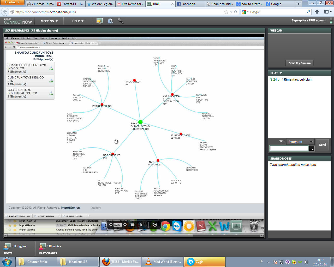Reload the page

pyautogui.click(x=236, y=12)
